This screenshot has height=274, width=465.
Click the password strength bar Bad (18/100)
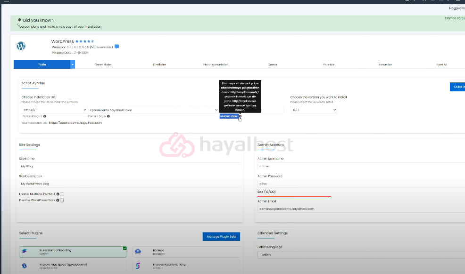click(x=294, y=196)
